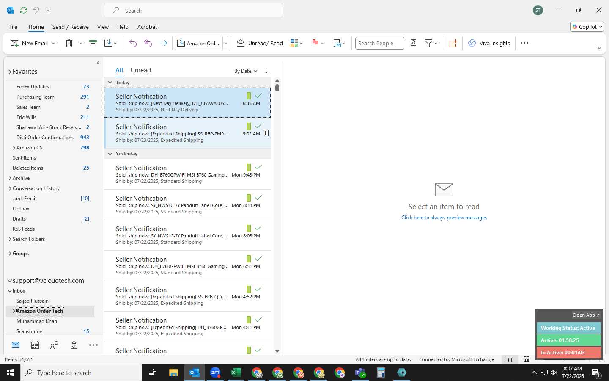
Task: Click the Search People input field
Action: [x=379, y=43]
